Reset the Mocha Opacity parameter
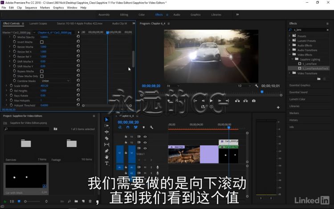 [78, 37]
